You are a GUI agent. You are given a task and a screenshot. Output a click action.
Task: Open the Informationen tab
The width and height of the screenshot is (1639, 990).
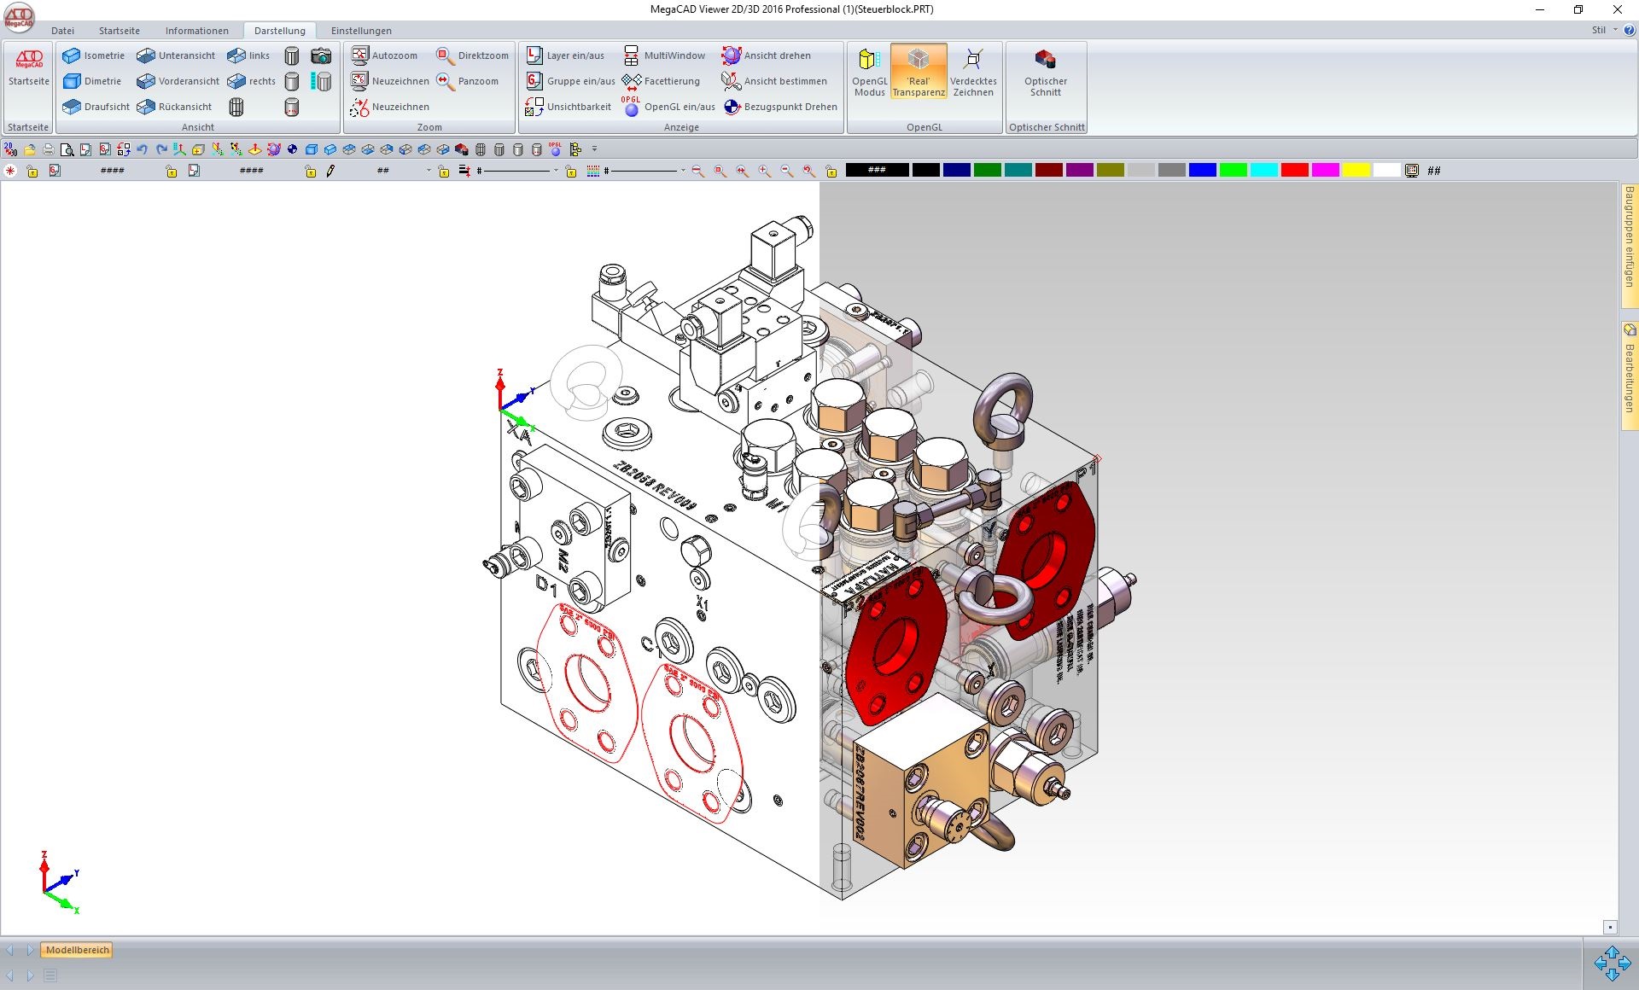coord(197,31)
